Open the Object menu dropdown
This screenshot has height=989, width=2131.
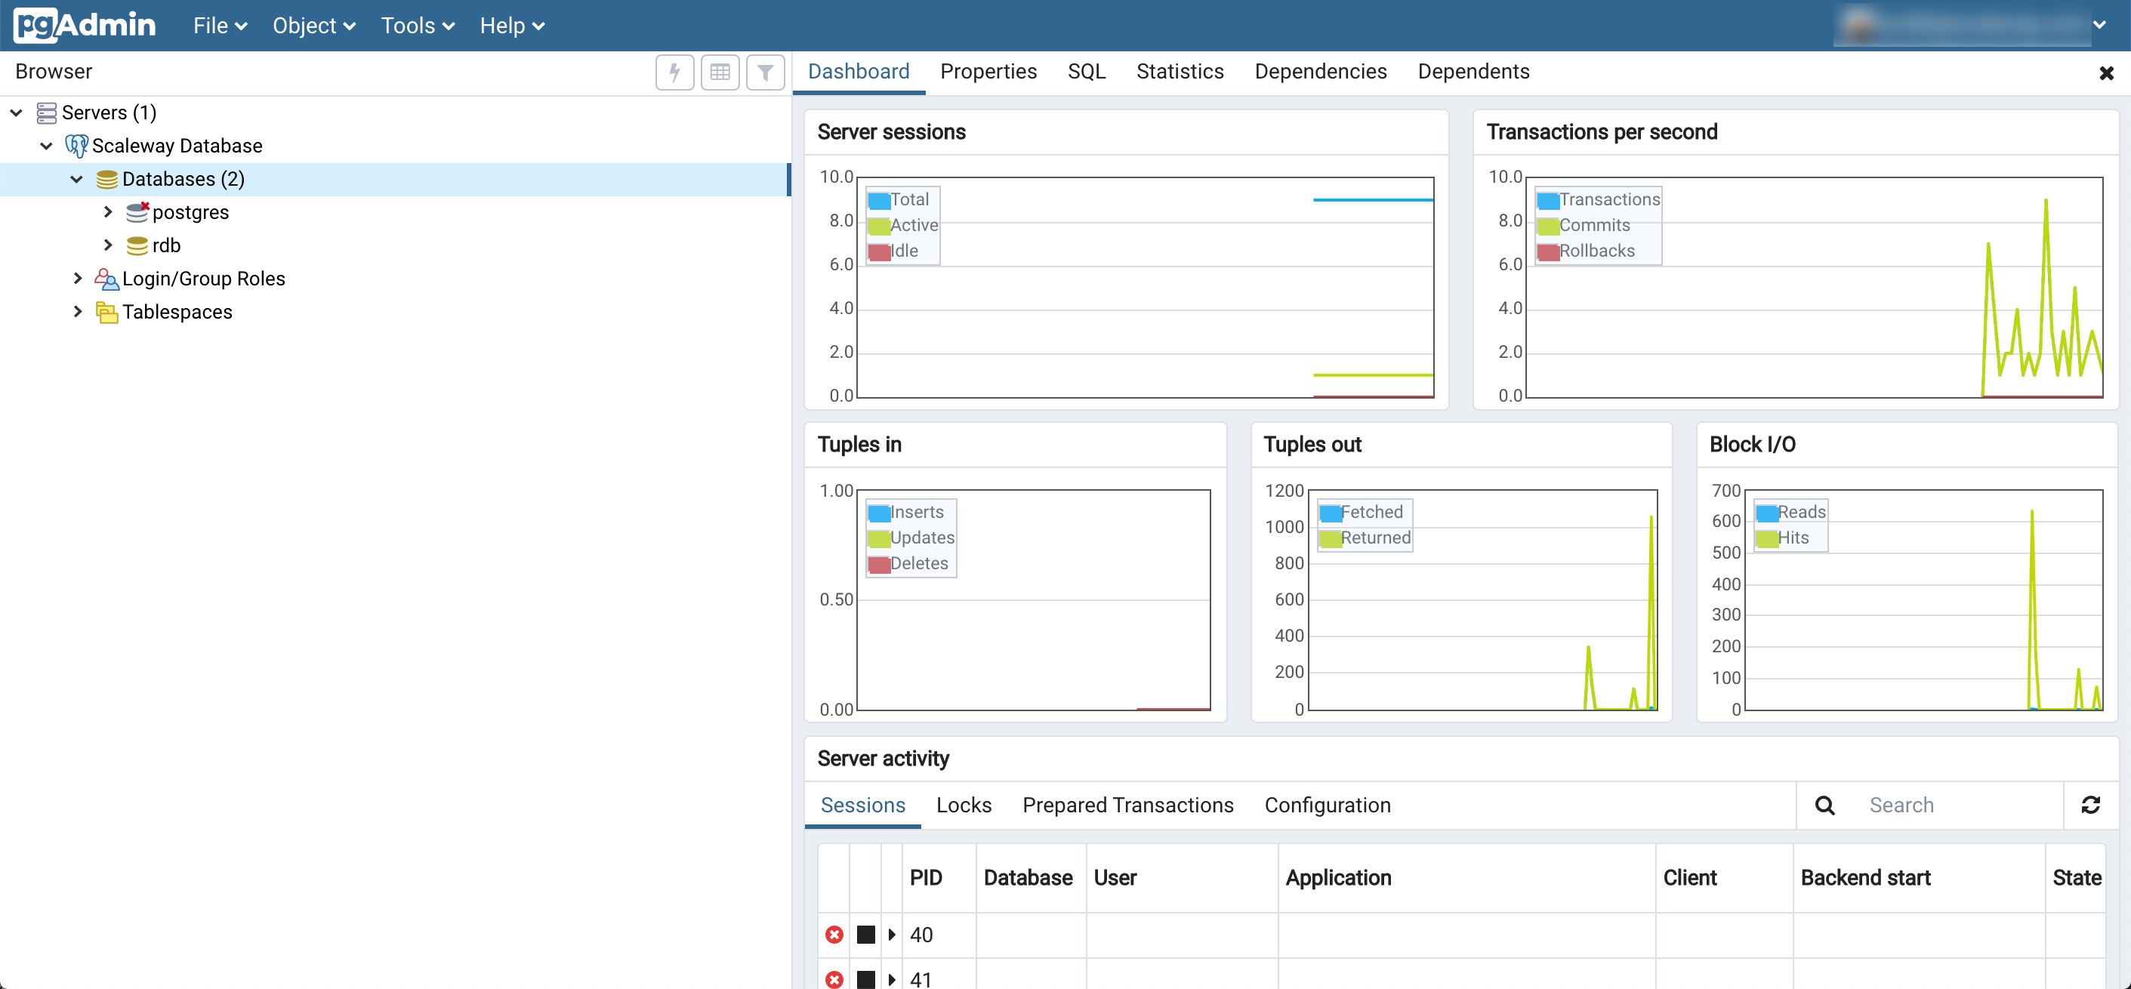pos(313,26)
